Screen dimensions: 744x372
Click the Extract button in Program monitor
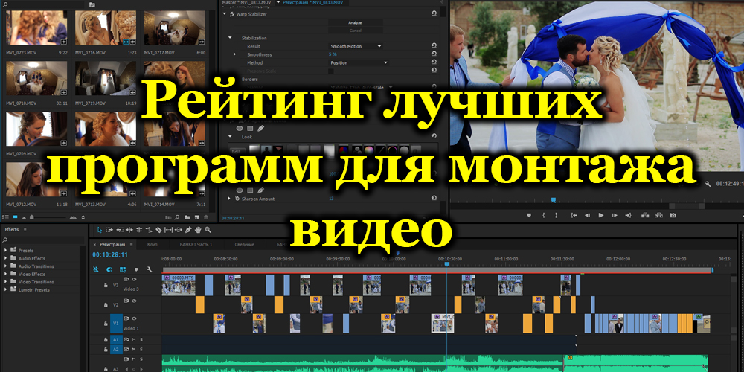(x=658, y=215)
